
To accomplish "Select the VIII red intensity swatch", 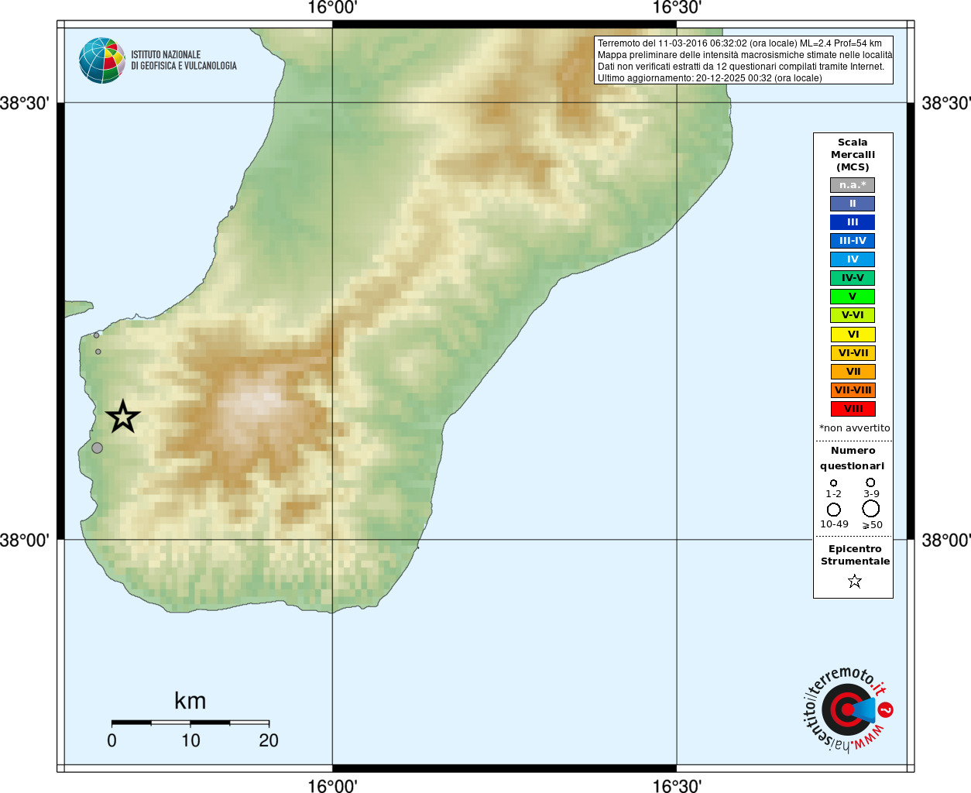I will point(853,409).
